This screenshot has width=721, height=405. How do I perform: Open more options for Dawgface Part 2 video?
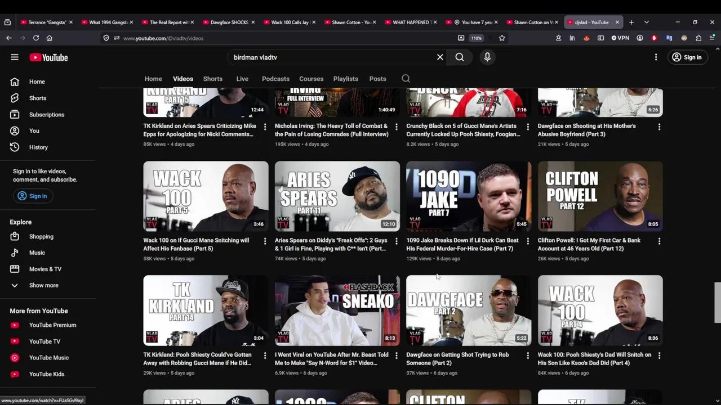pos(528,355)
